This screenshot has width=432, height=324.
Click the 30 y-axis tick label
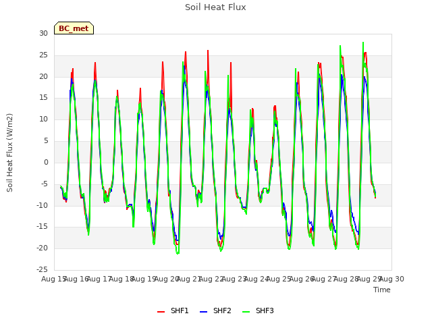coord(43,34)
